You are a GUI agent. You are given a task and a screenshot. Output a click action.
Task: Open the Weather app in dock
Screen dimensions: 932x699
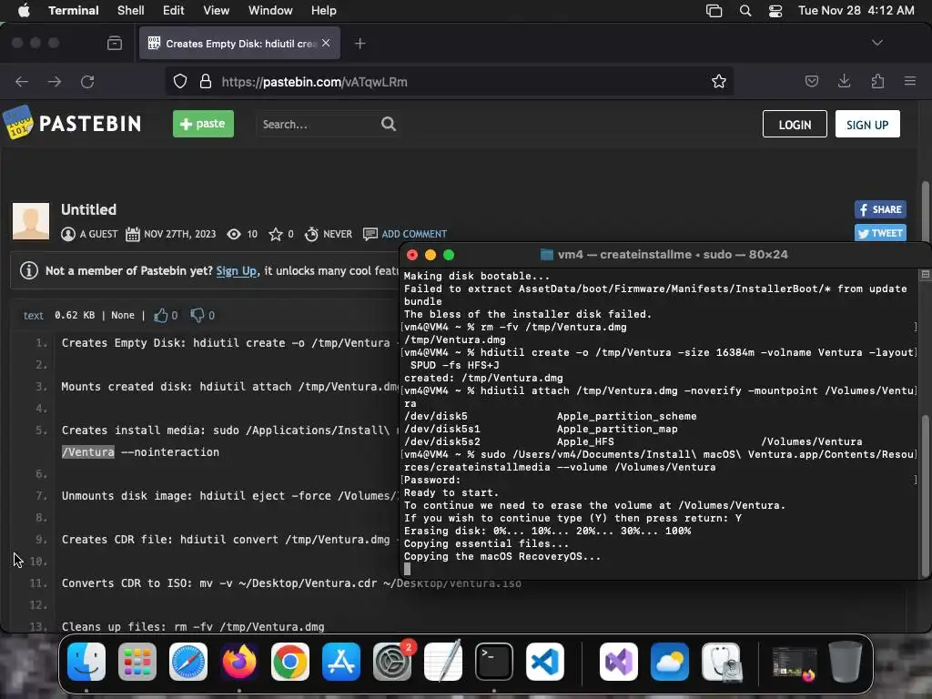669,662
